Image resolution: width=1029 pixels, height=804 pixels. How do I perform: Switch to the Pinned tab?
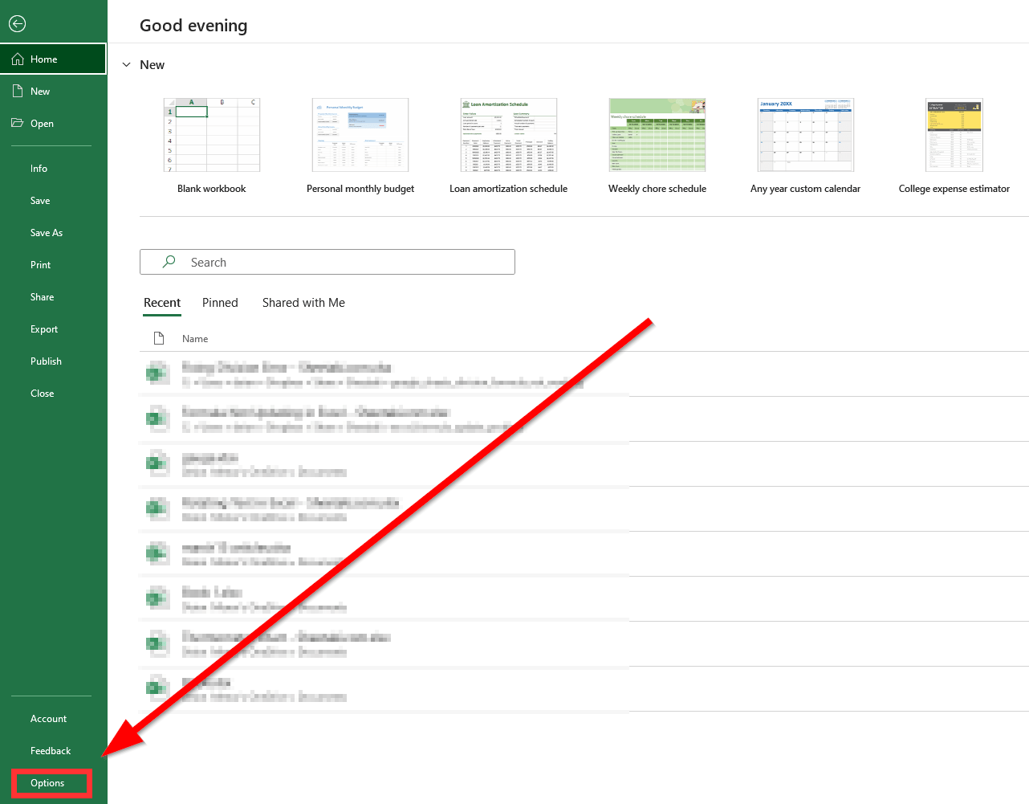(219, 303)
